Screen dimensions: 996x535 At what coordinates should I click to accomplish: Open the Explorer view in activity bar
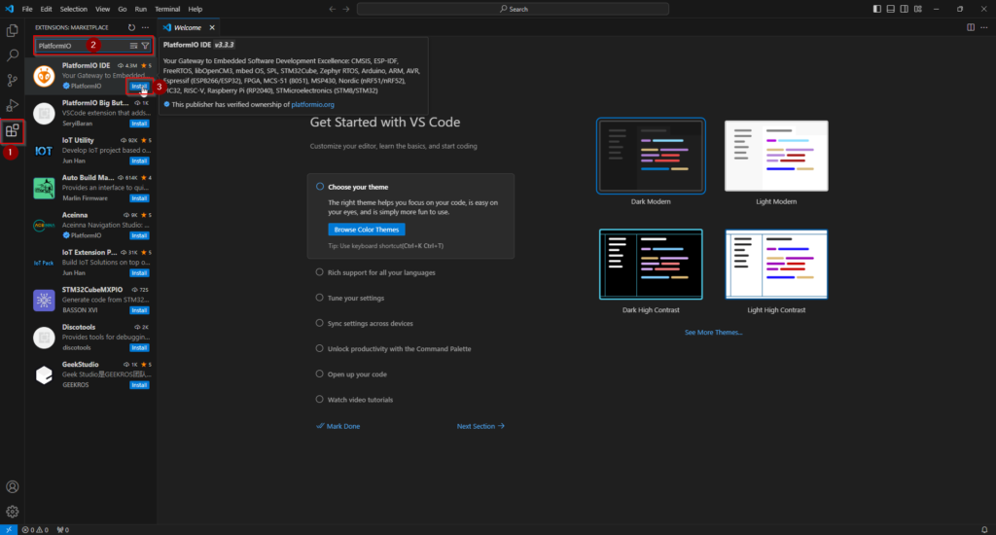point(12,30)
